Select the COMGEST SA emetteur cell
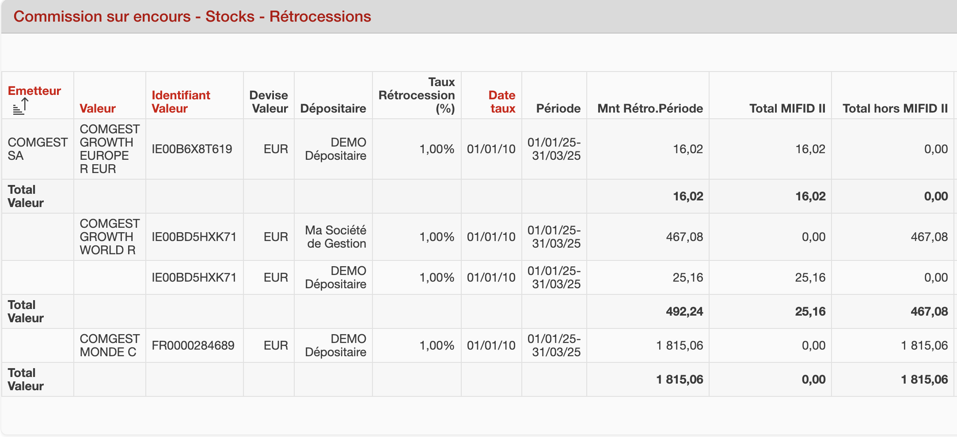 [38, 149]
